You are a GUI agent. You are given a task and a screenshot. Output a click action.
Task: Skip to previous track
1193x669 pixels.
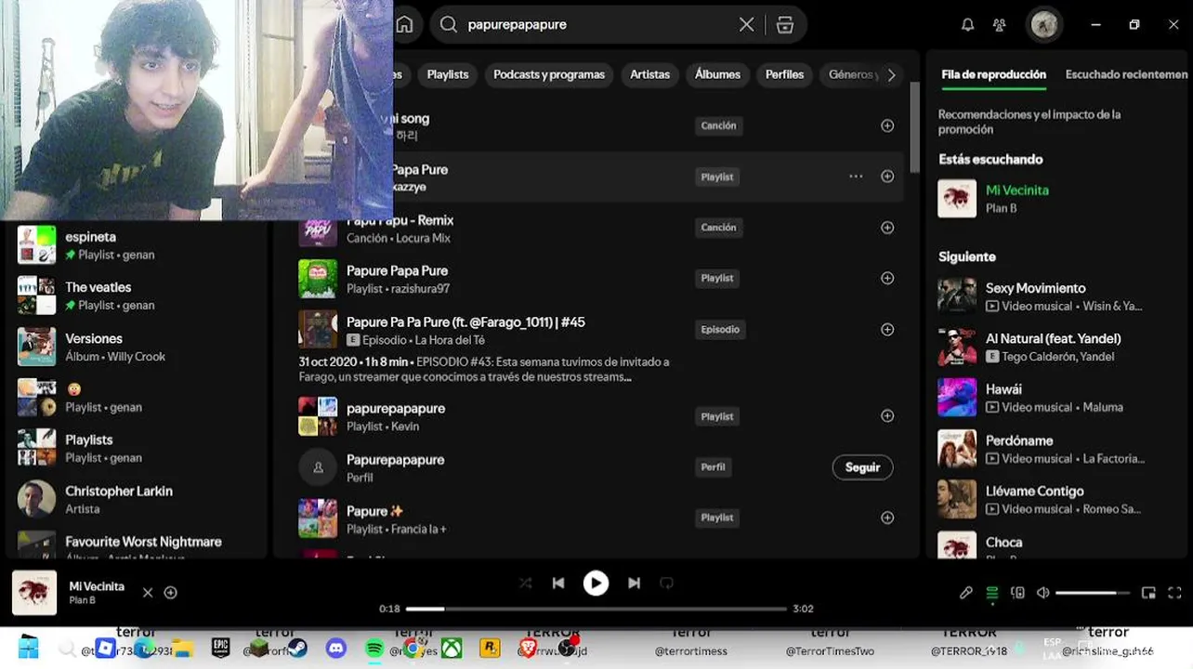coord(557,583)
